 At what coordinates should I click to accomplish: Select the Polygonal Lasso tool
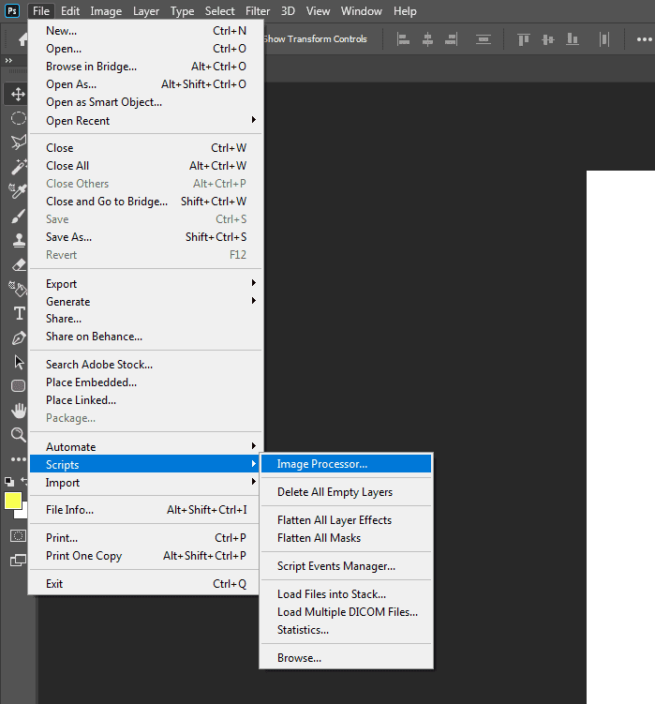[18, 142]
